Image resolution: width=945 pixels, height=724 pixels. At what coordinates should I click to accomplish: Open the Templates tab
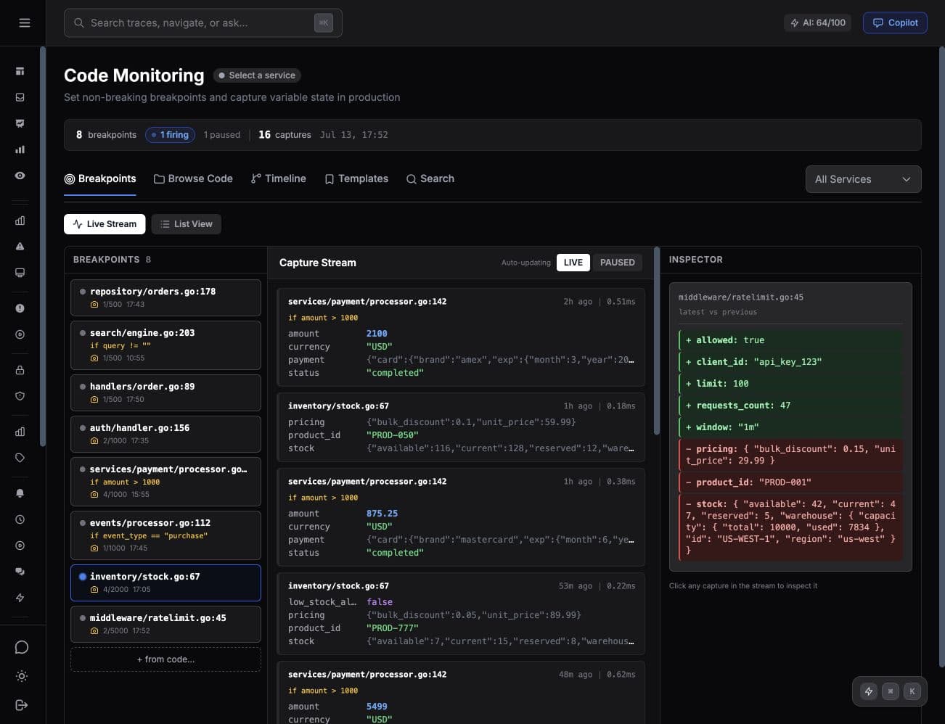click(356, 178)
